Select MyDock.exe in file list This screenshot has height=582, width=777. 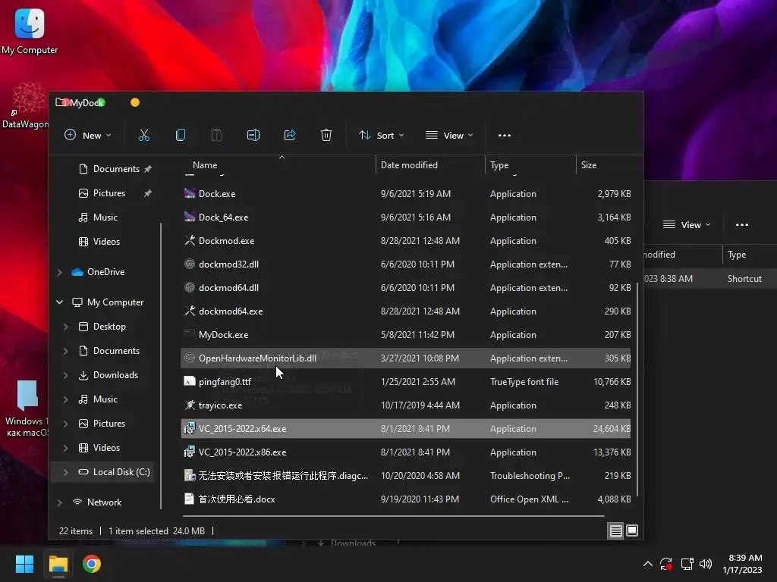pyautogui.click(x=406, y=334)
